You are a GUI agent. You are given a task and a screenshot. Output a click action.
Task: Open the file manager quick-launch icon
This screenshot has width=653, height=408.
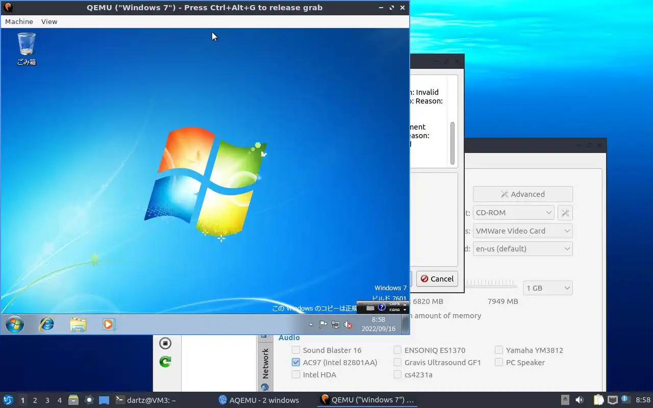pyautogui.click(x=73, y=400)
